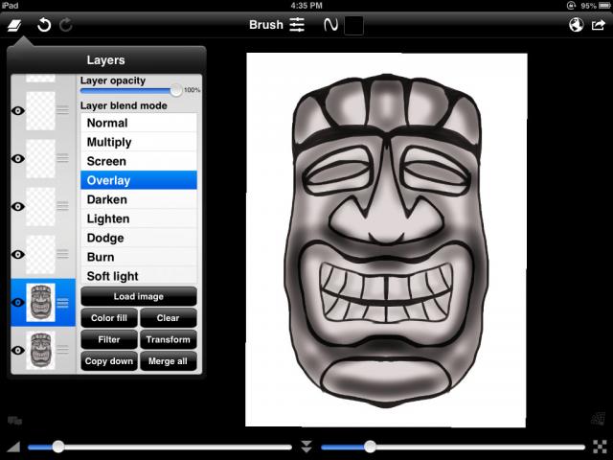Click the greyed-out redo arrow
613x460 pixels.
[66, 25]
